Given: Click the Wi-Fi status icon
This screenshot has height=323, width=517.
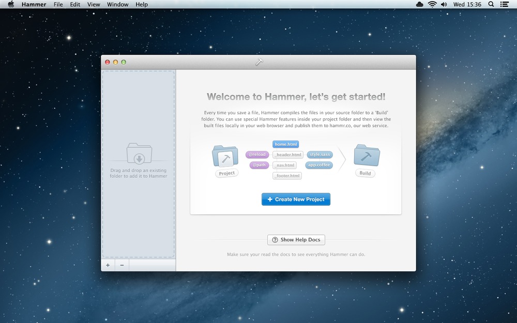Looking at the screenshot, I should (432, 4).
